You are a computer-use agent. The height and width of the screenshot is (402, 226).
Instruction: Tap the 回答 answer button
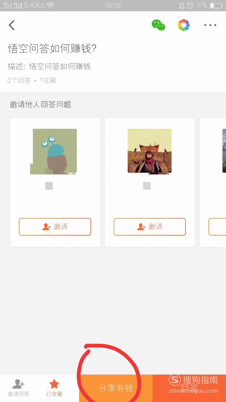click(x=189, y=388)
